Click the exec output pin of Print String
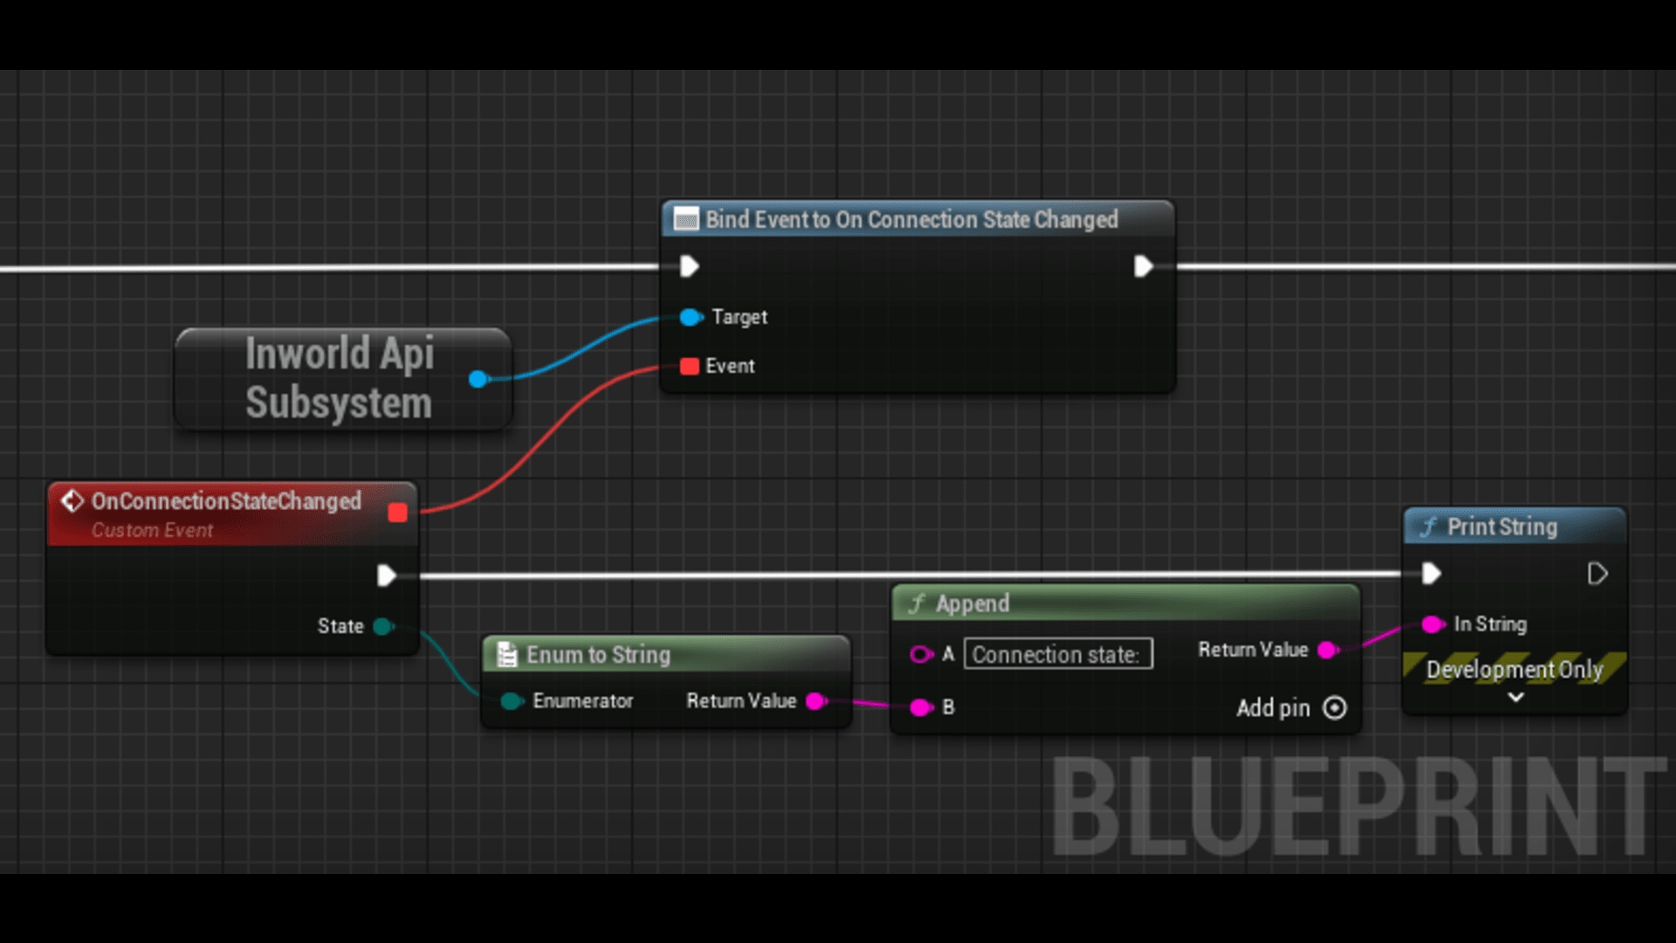1676x943 pixels. point(1599,574)
